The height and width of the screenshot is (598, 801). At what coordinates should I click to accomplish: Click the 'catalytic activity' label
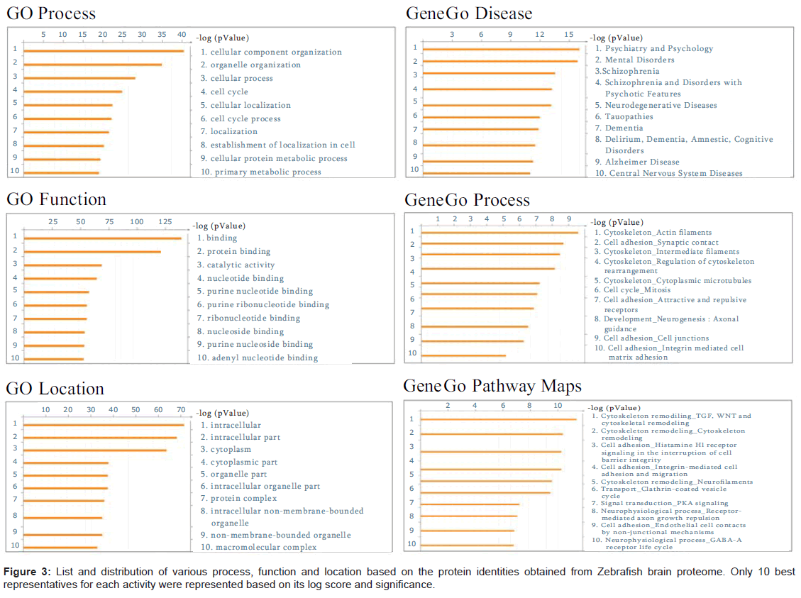(241, 265)
